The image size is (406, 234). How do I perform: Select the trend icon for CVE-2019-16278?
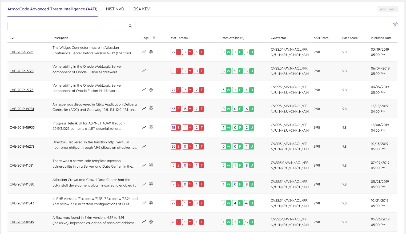pos(144,146)
